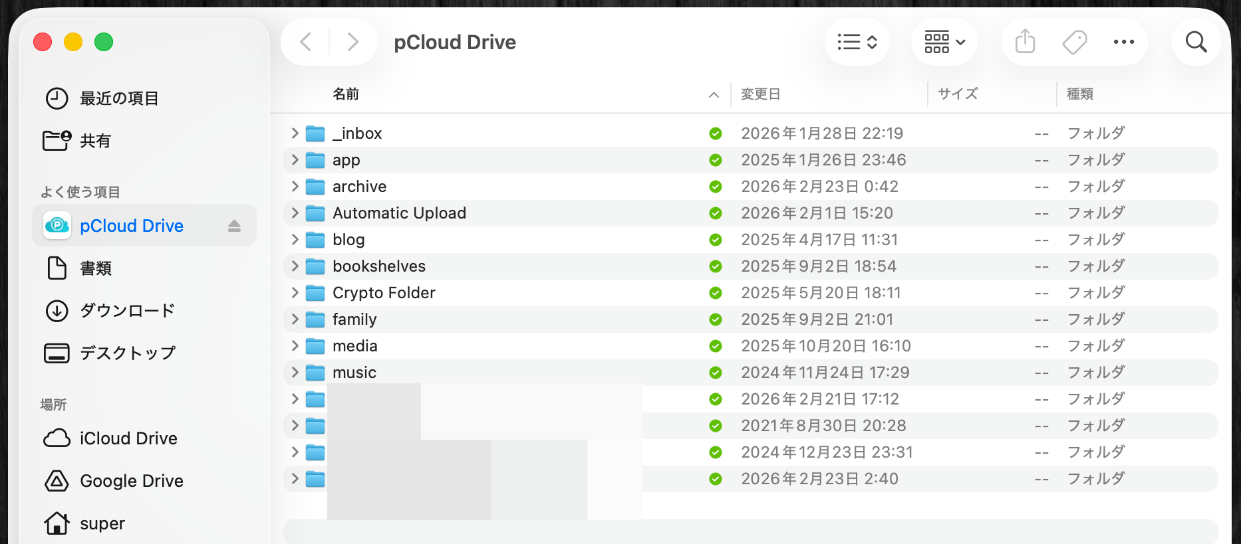This screenshot has height=544, width=1241.
Task: Expand the folder dated 2026年2月21日 17:12
Action: [295, 399]
